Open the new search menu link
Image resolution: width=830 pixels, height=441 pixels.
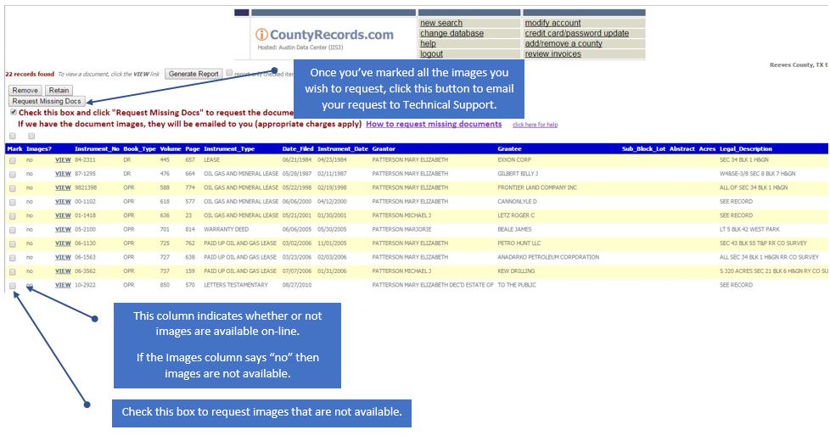pos(441,23)
